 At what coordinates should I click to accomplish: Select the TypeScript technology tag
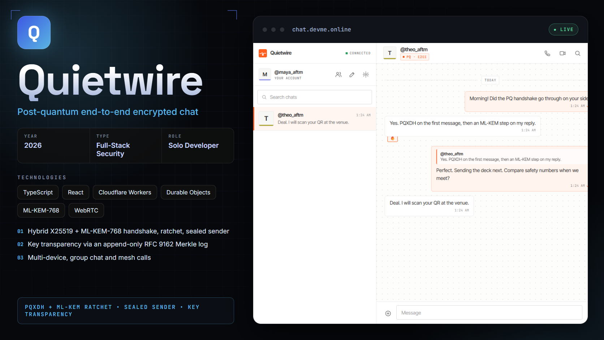click(38, 192)
